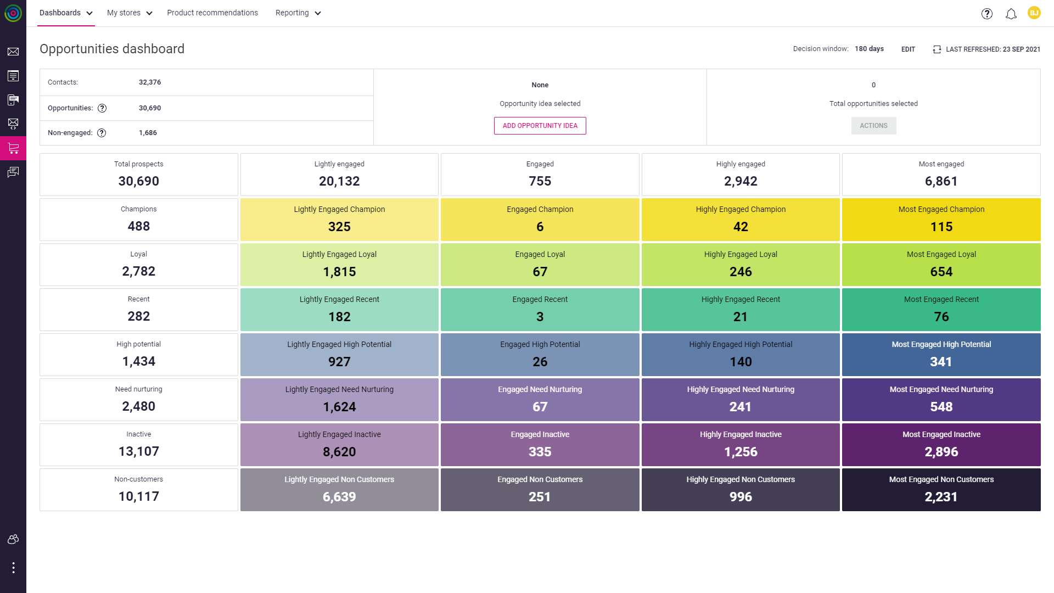Click the Non-engaged info help icon
This screenshot has width=1054, height=593.
coord(102,133)
